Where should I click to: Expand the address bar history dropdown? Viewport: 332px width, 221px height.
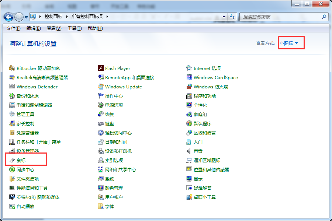(x=224, y=17)
